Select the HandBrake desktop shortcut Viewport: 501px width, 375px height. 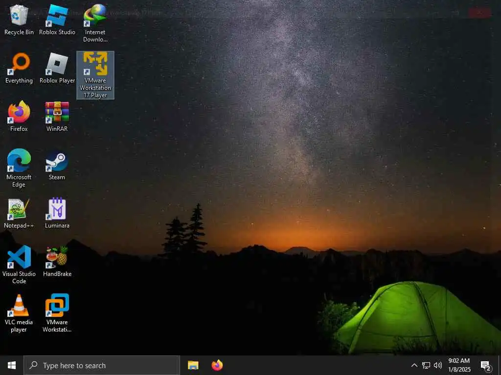pyautogui.click(x=57, y=262)
